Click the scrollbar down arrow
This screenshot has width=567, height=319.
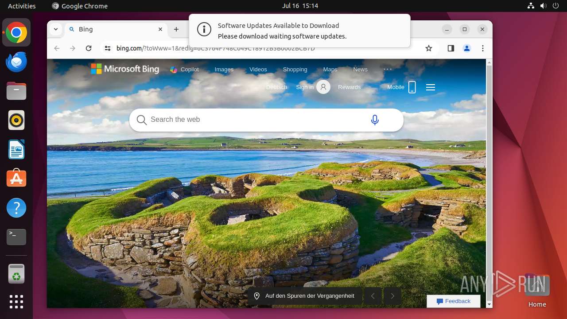489,304
